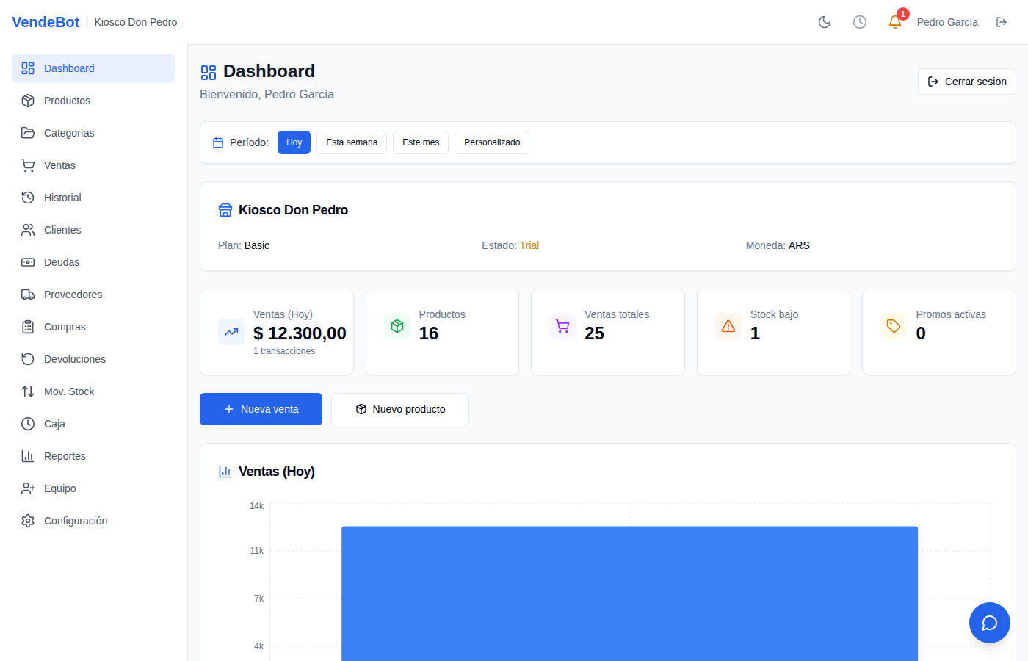Click the 1 transacciones text
1028x661 pixels.
(x=284, y=351)
